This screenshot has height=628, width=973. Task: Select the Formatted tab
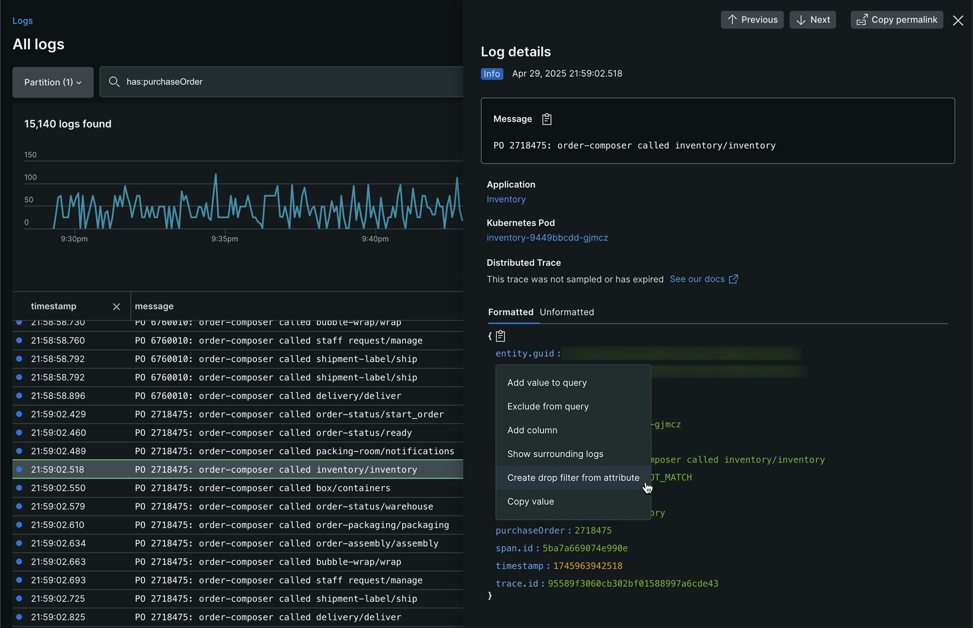tap(510, 312)
